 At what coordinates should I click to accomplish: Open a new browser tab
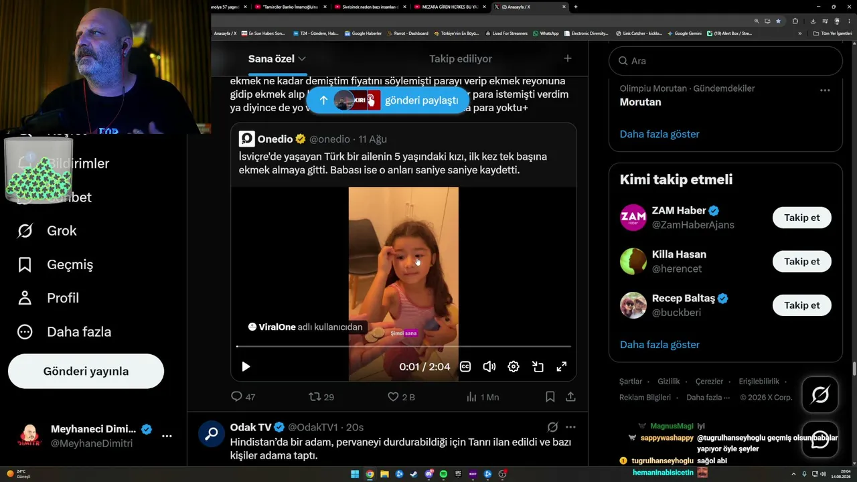(576, 7)
